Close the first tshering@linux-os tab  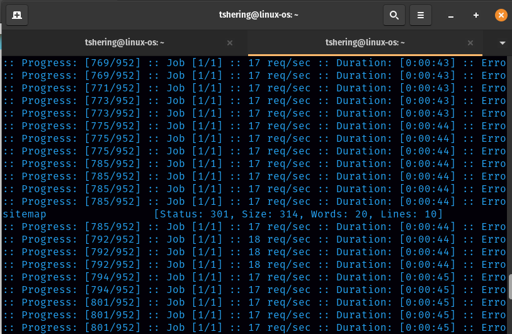click(230, 43)
